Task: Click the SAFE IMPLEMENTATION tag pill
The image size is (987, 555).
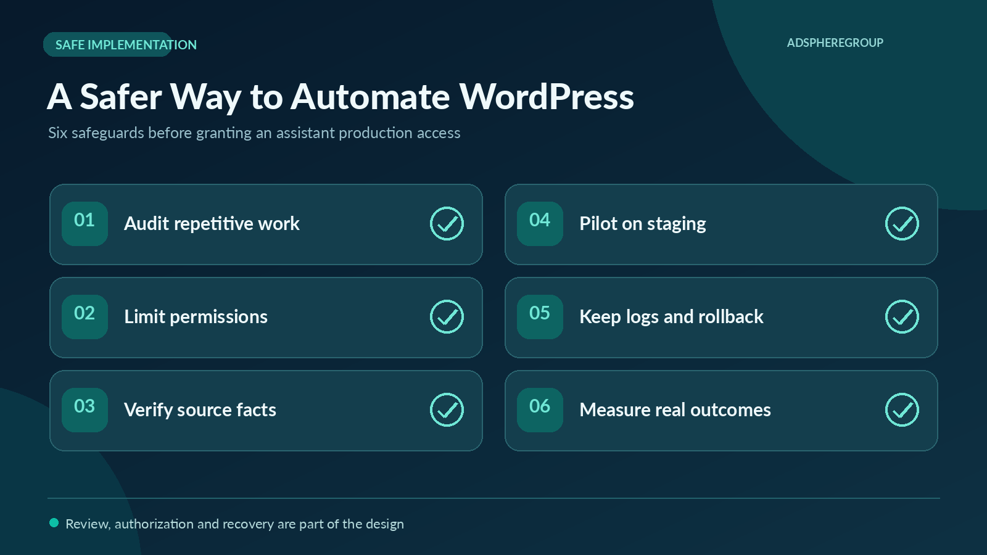Action: pos(108,44)
